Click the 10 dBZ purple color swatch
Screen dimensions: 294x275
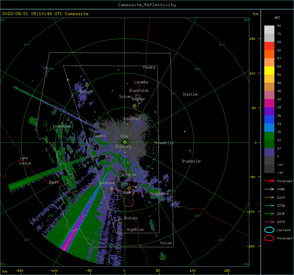click(x=269, y=152)
